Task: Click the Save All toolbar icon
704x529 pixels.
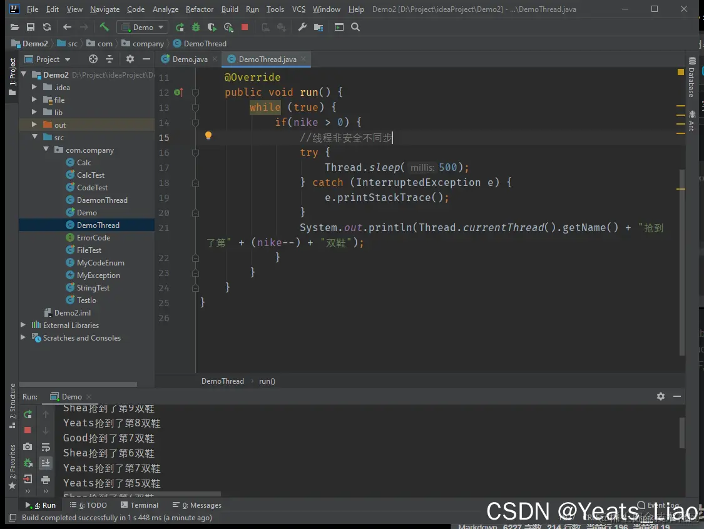Action: (31, 28)
